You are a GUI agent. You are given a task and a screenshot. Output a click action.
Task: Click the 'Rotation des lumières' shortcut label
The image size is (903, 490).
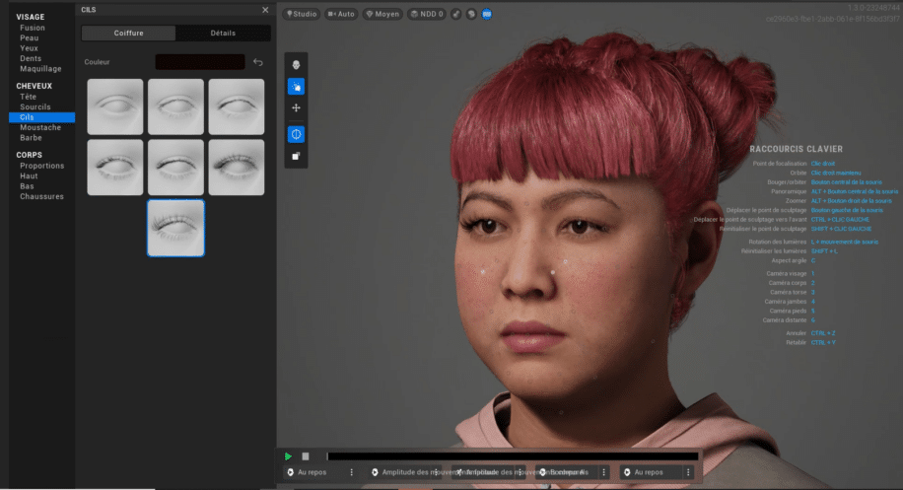click(778, 242)
